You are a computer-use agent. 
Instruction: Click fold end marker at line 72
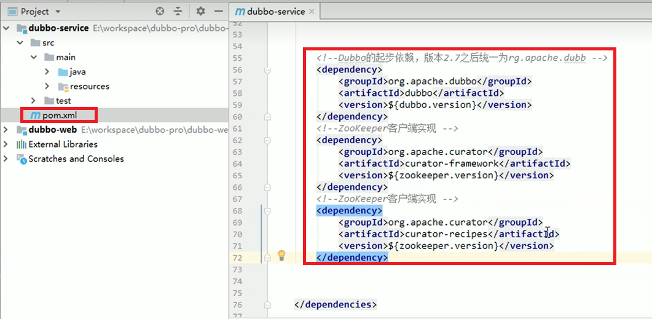coord(267,258)
